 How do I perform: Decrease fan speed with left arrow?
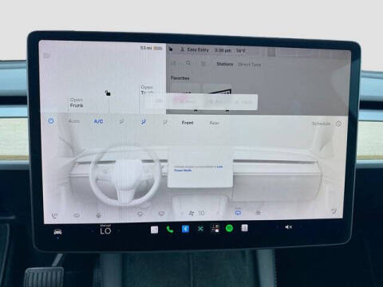pos(182,213)
